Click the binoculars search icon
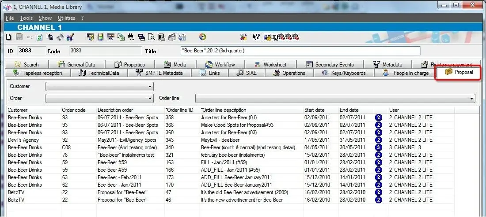Screen dimensions: 486x217 [131, 37]
